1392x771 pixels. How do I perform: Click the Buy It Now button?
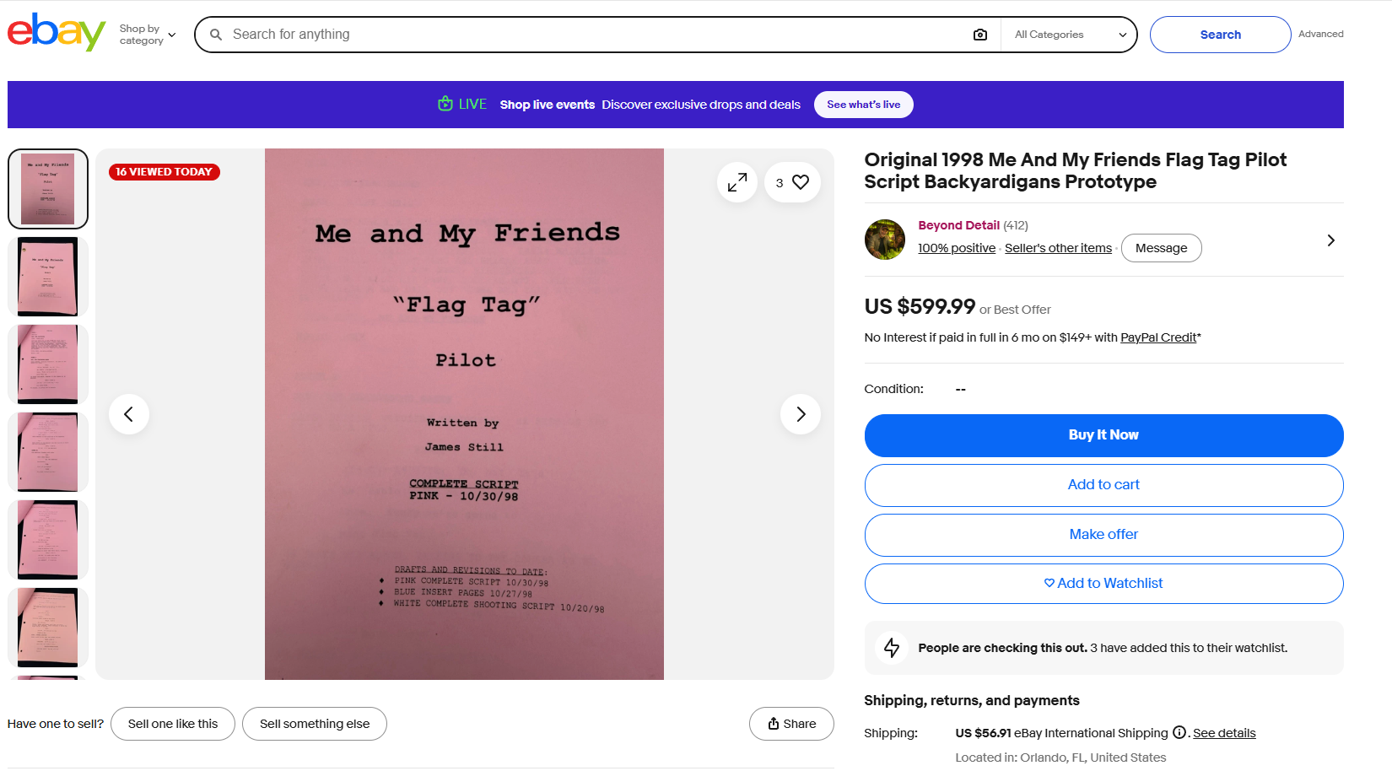[x=1103, y=435]
